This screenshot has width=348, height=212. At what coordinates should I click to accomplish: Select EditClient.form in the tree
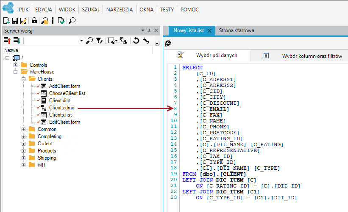click(64, 122)
